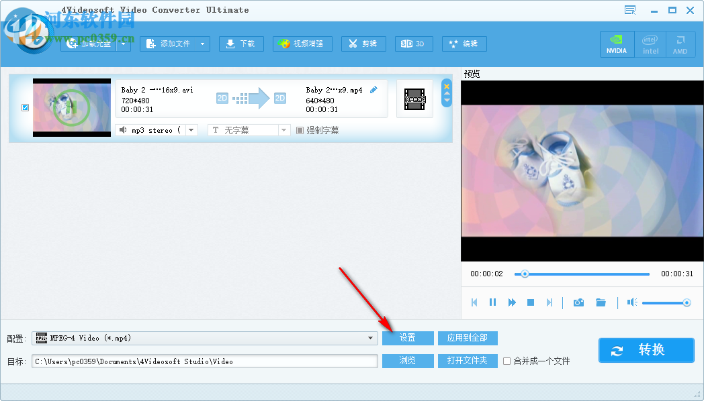Viewport: 704px width, 401px height.
Task: Uncheck the Baby 2 video item
Action: tap(25, 107)
